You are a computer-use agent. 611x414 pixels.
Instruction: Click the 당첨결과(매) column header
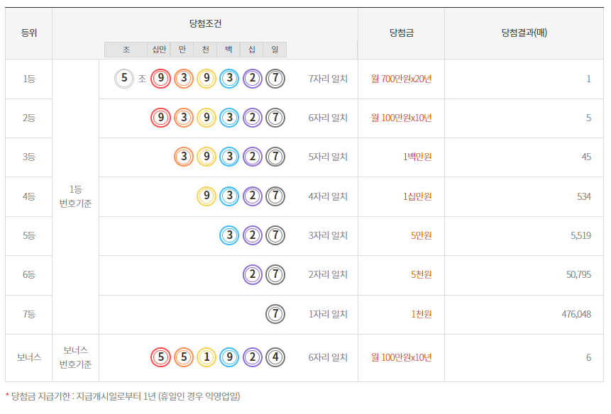[524, 33]
